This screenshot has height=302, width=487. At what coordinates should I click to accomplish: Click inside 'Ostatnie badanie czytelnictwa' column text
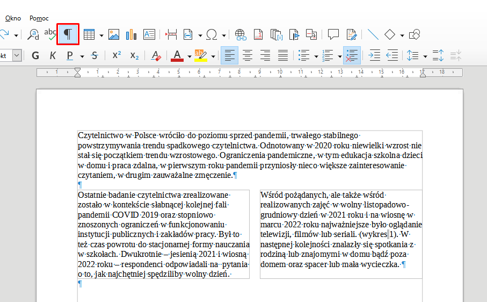tap(163, 234)
